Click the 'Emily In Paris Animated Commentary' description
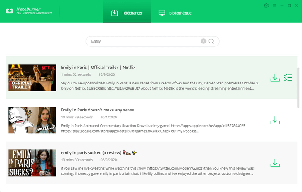 tap(153, 128)
